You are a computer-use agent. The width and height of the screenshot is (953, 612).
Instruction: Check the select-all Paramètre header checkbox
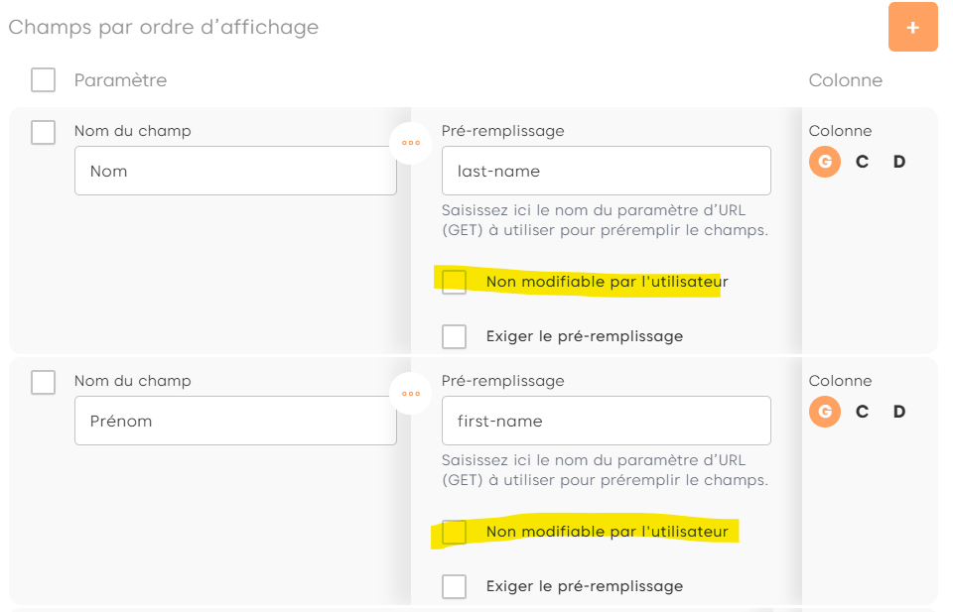[43, 80]
